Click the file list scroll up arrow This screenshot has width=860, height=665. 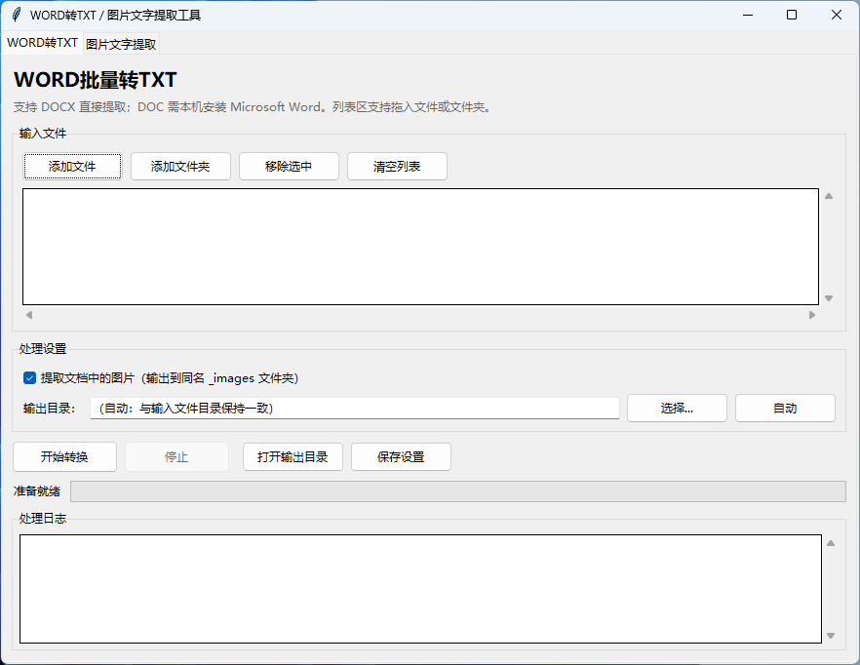click(829, 196)
